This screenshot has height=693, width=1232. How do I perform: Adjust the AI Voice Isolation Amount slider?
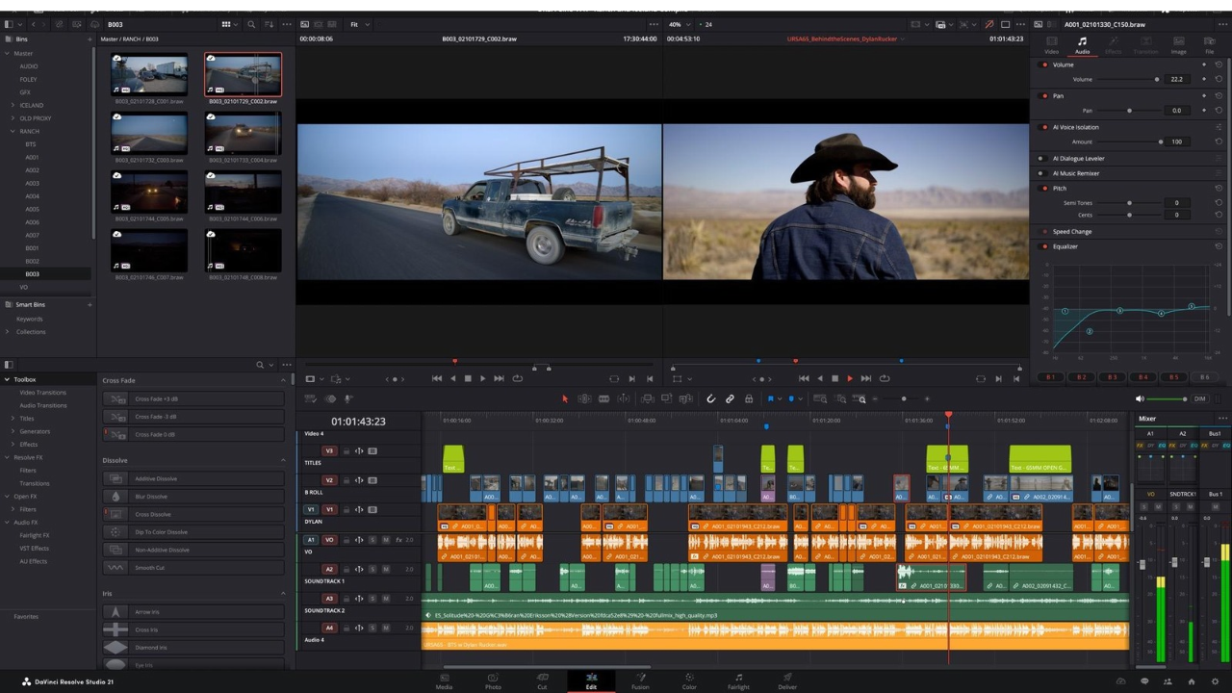click(1159, 141)
